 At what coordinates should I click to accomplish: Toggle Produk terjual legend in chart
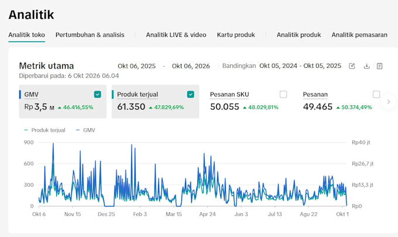click(x=44, y=130)
